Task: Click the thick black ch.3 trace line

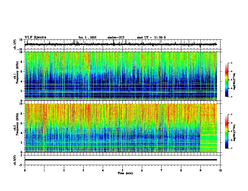Action: [121, 160]
